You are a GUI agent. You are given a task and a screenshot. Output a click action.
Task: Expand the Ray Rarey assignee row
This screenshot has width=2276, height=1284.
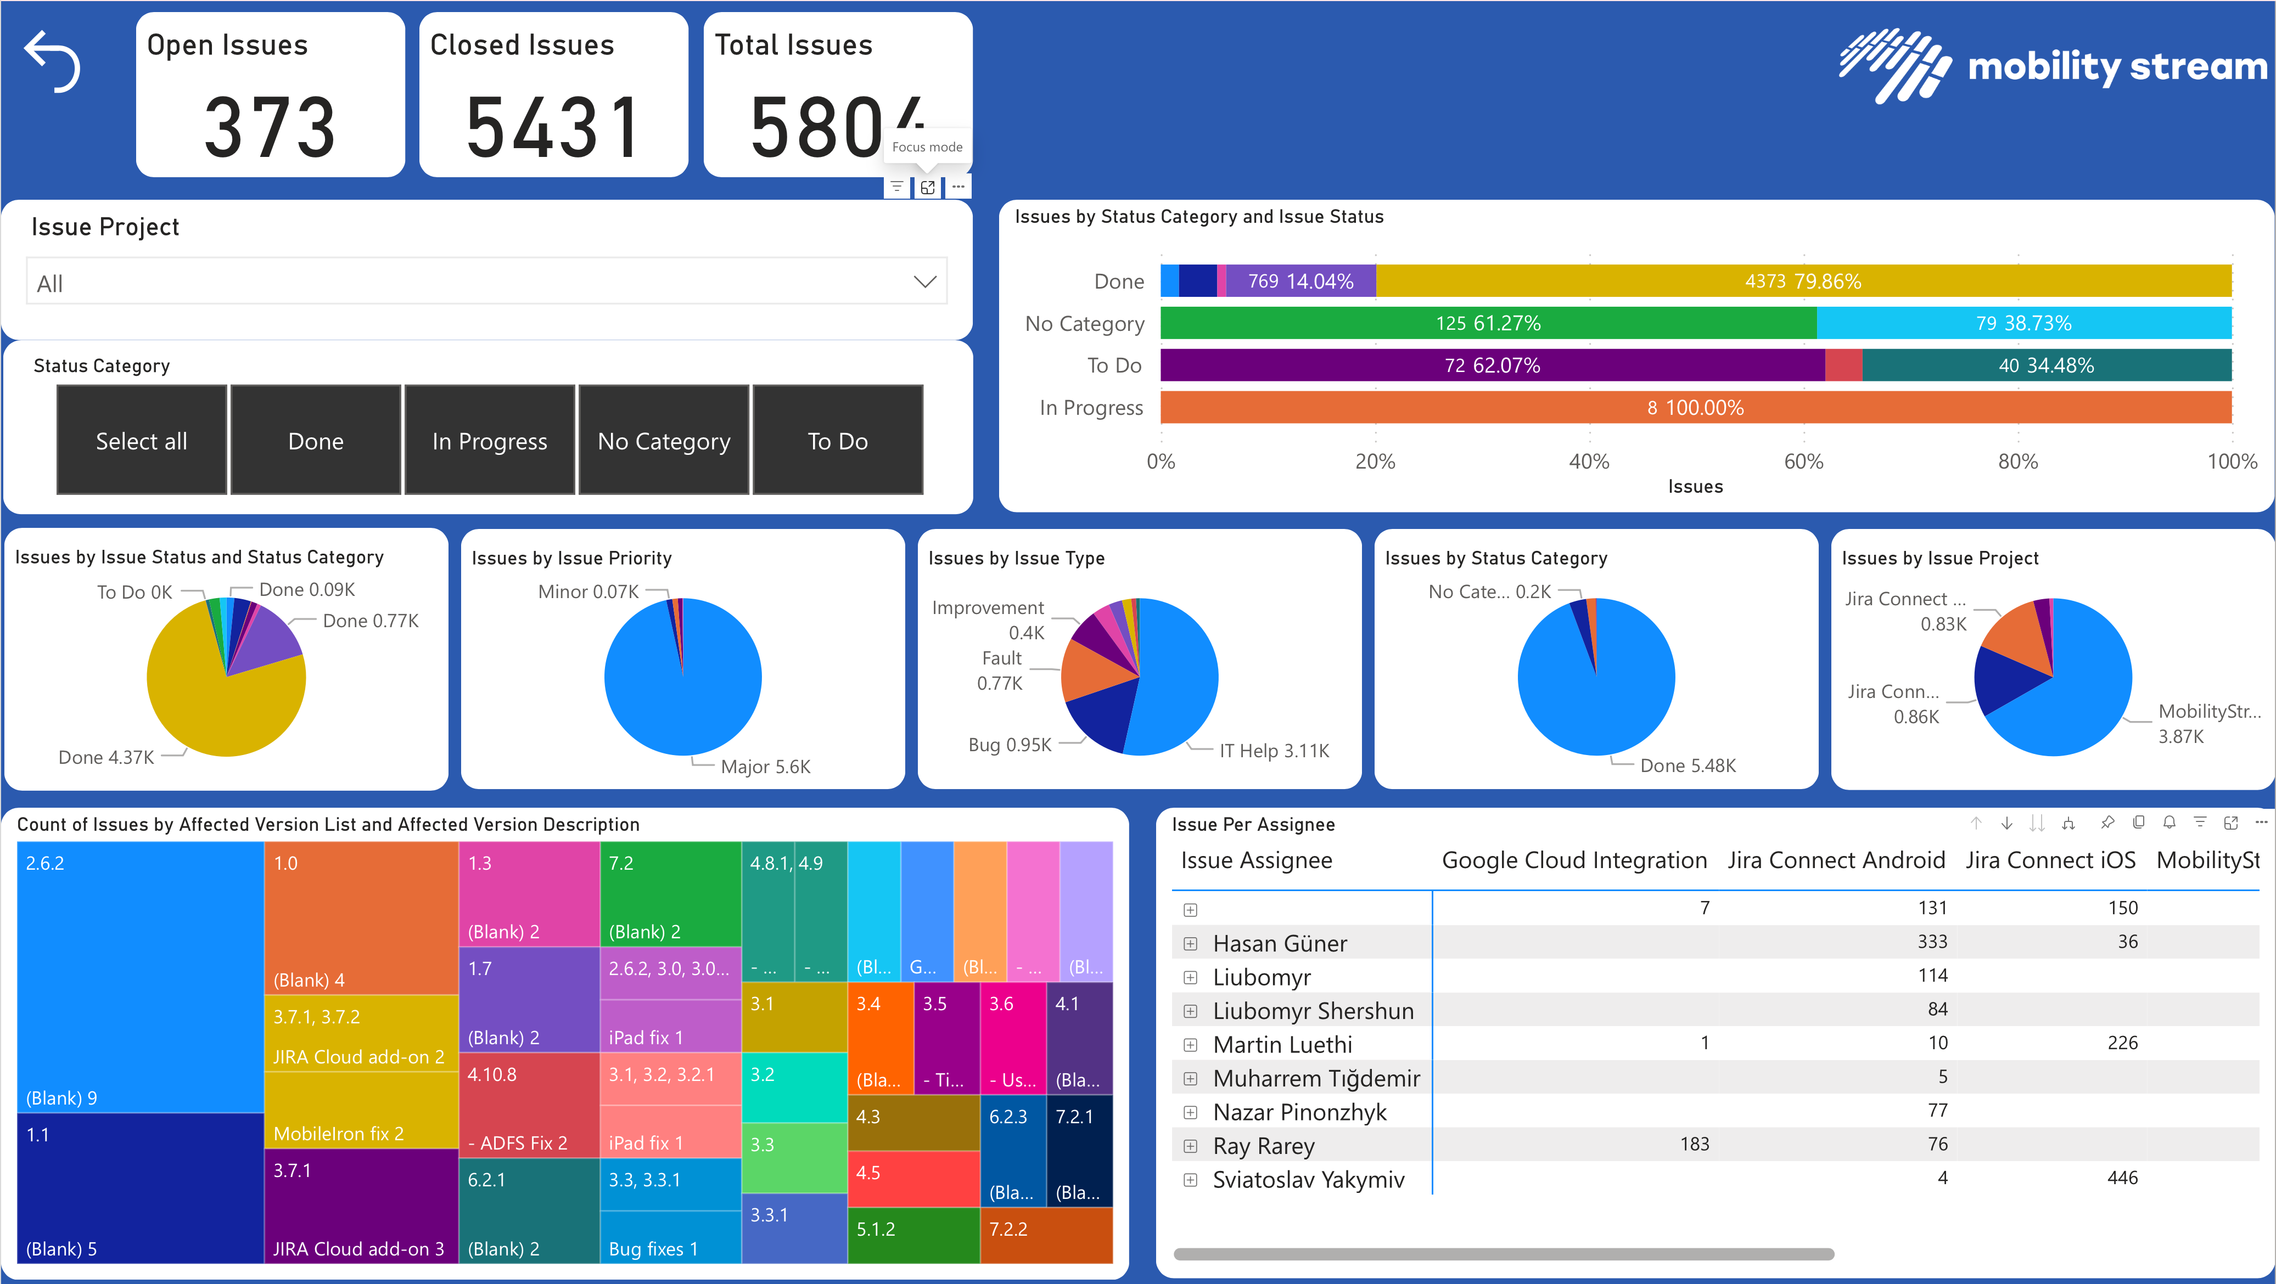tap(1190, 1145)
